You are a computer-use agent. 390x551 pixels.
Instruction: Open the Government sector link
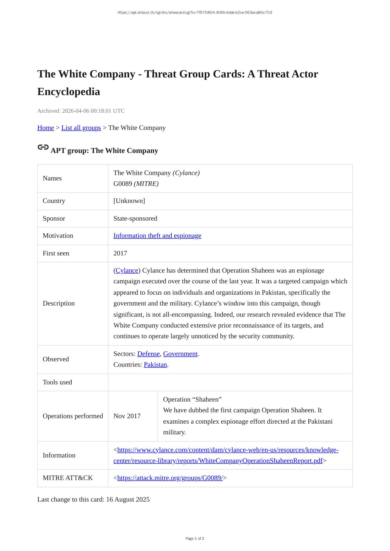180,354
